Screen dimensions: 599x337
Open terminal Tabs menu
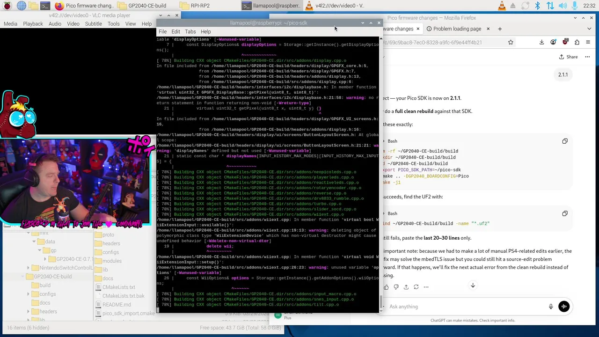pyautogui.click(x=190, y=31)
